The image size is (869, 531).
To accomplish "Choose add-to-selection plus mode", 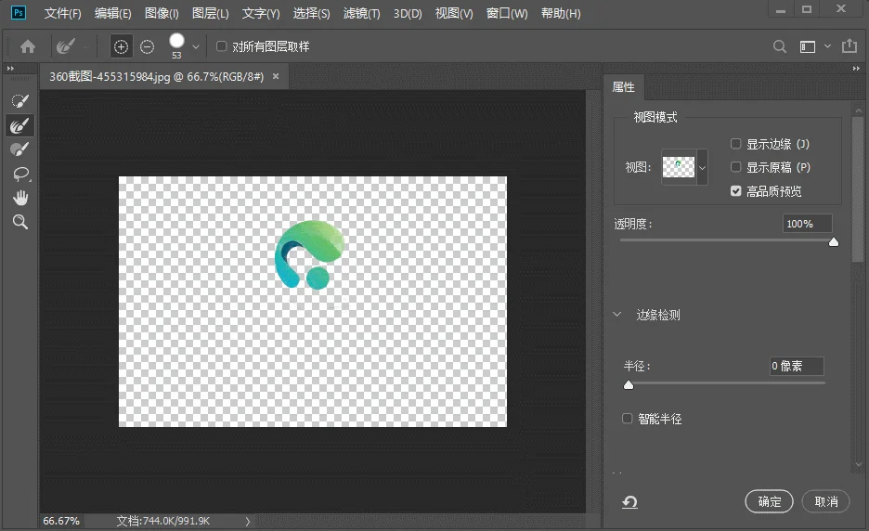I will (x=121, y=47).
